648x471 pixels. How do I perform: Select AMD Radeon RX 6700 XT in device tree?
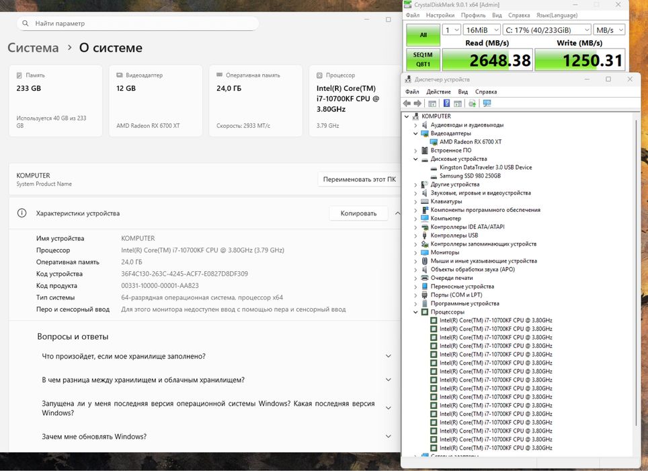coord(471,142)
